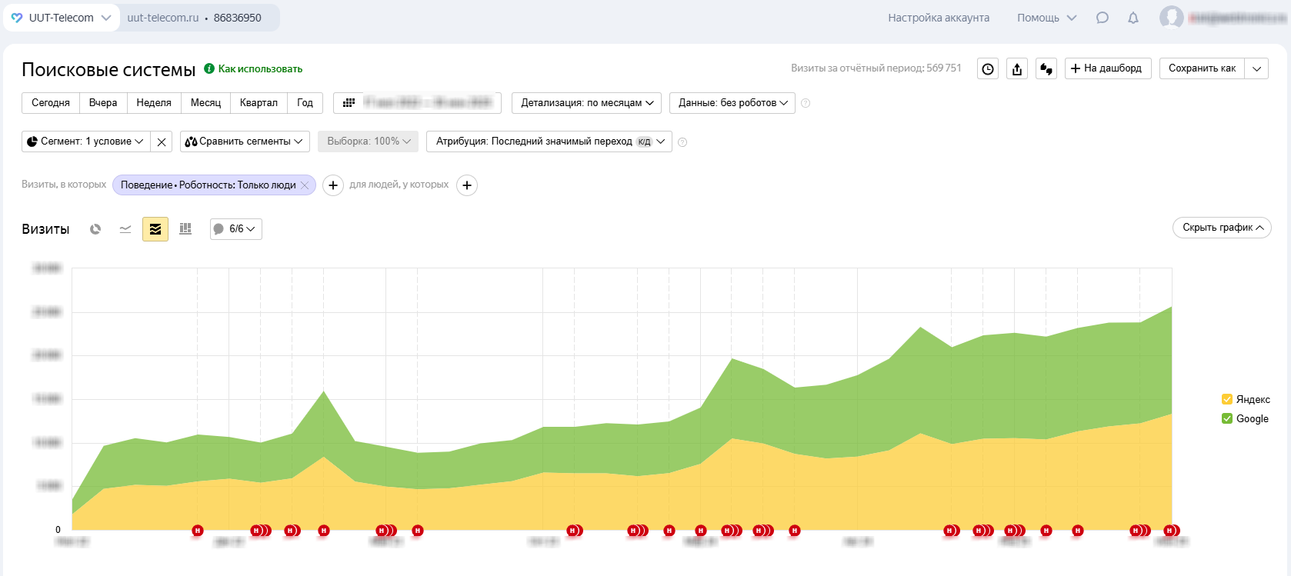Switch to column chart view

(185, 229)
